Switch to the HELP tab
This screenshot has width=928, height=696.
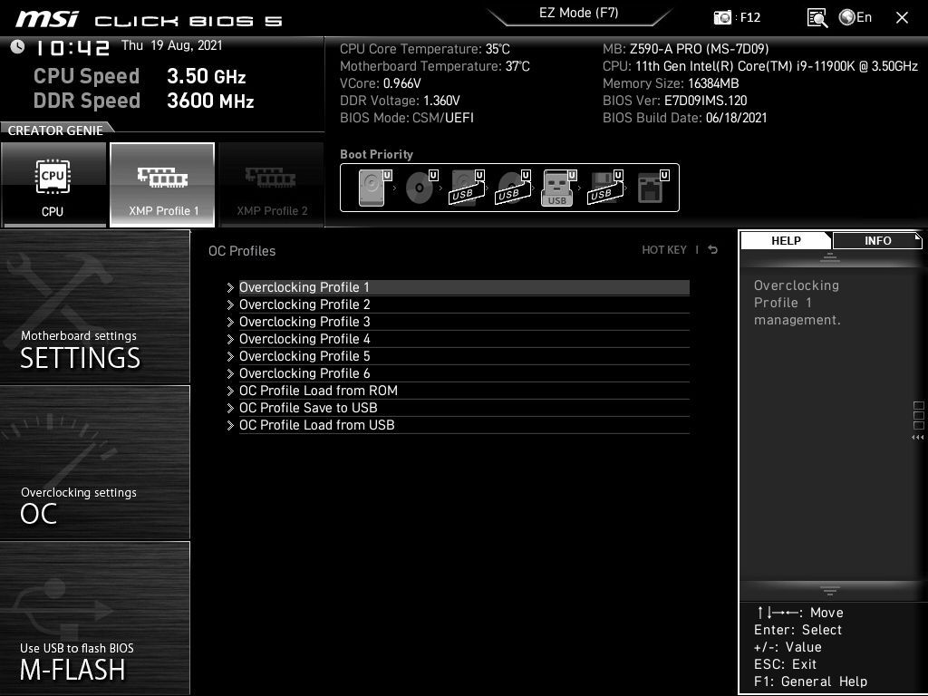click(786, 241)
